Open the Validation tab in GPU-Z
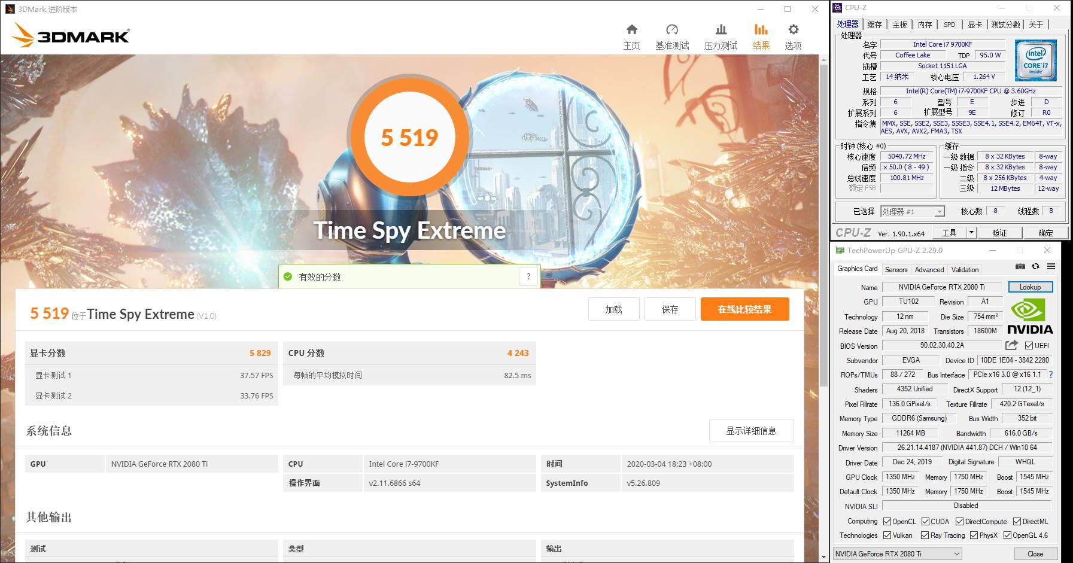1073x563 pixels. click(965, 270)
